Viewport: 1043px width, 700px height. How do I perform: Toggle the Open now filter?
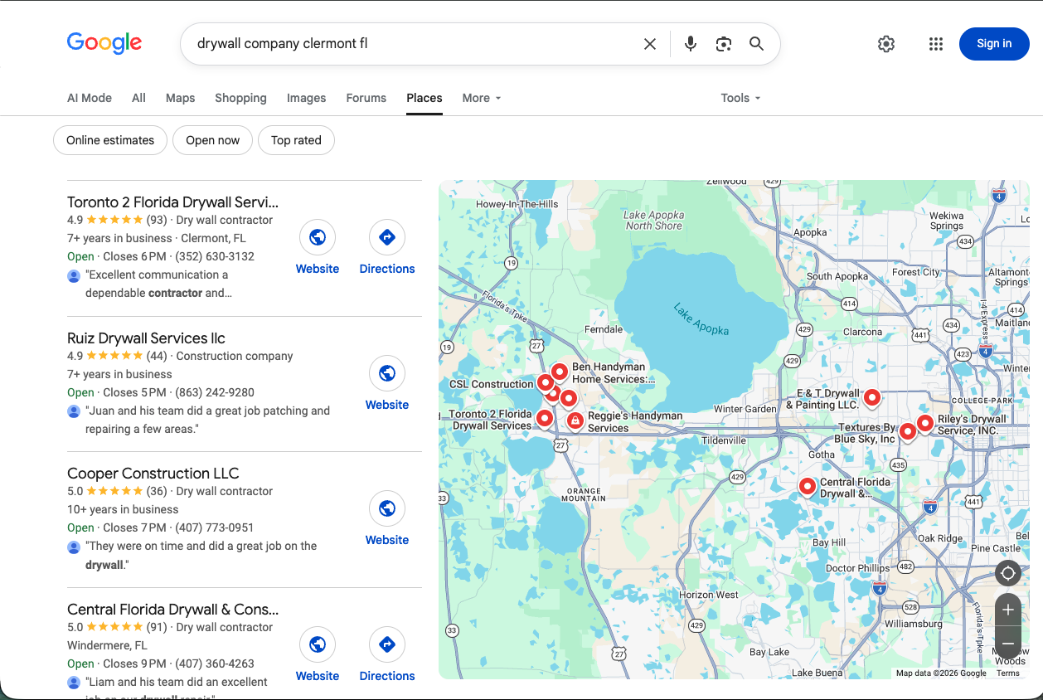[212, 140]
